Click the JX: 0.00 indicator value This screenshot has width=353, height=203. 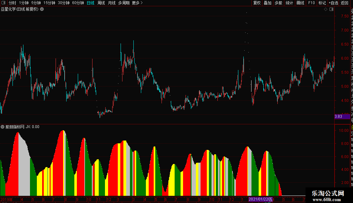tap(32, 127)
